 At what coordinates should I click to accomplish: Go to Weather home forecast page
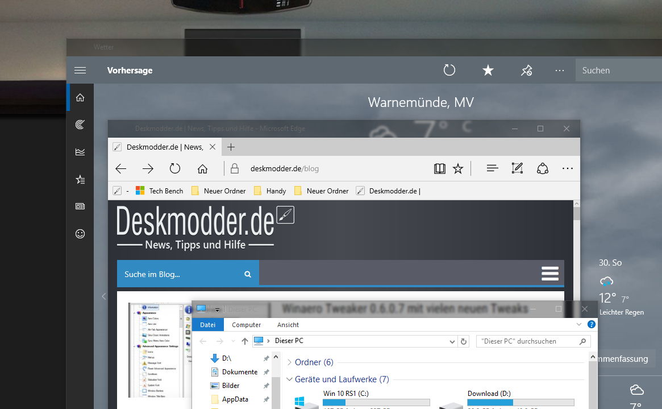point(80,98)
